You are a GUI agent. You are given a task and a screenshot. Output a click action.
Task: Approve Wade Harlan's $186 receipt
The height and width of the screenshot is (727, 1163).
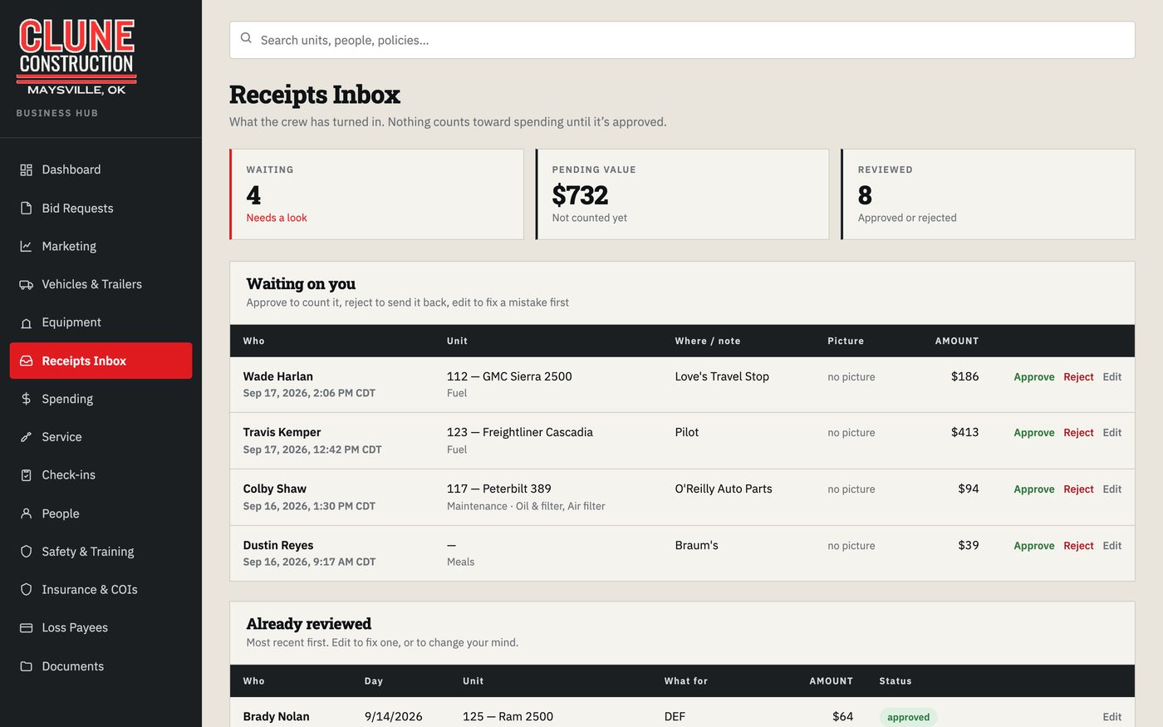[x=1033, y=377]
